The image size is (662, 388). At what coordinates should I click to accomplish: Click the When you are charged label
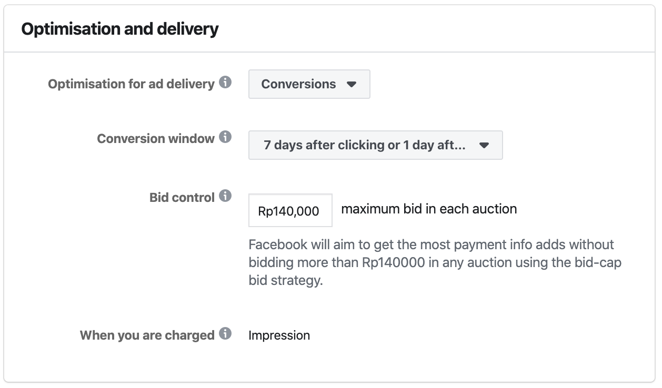pos(147,335)
